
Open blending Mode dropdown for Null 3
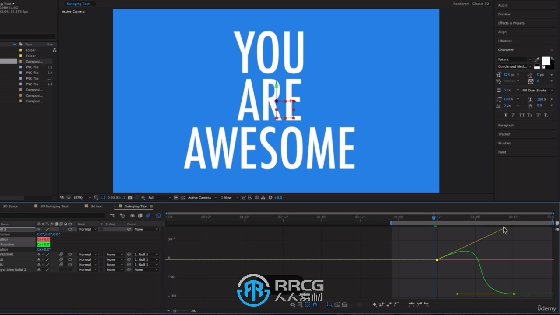click(87, 229)
